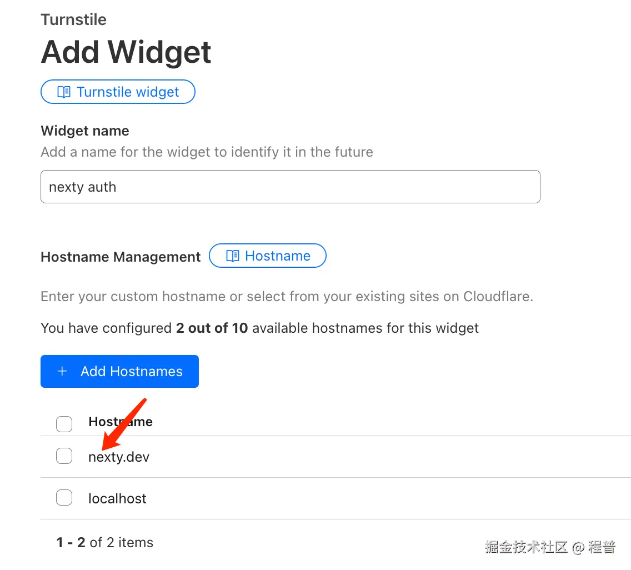Viewport: 631px width, 570px height.
Task: Click the book icon beside Turnstile widget
Action: (x=64, y=92)
